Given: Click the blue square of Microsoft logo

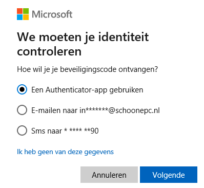Looking at the screenshot, I should pos(19,17).
